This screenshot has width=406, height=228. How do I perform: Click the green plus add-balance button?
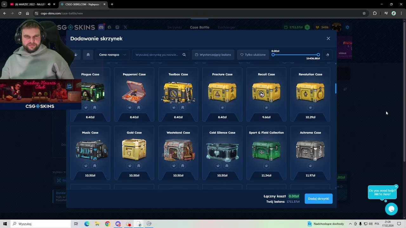pyautogui.click(x=307, y=27)
